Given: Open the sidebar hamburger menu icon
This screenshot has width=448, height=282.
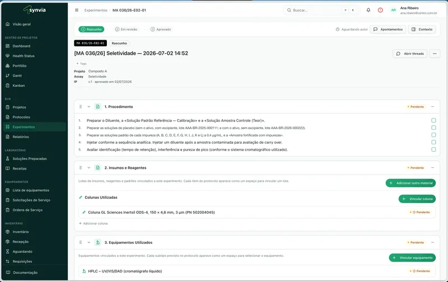Looking at the screenshot, I should [77, 10].
